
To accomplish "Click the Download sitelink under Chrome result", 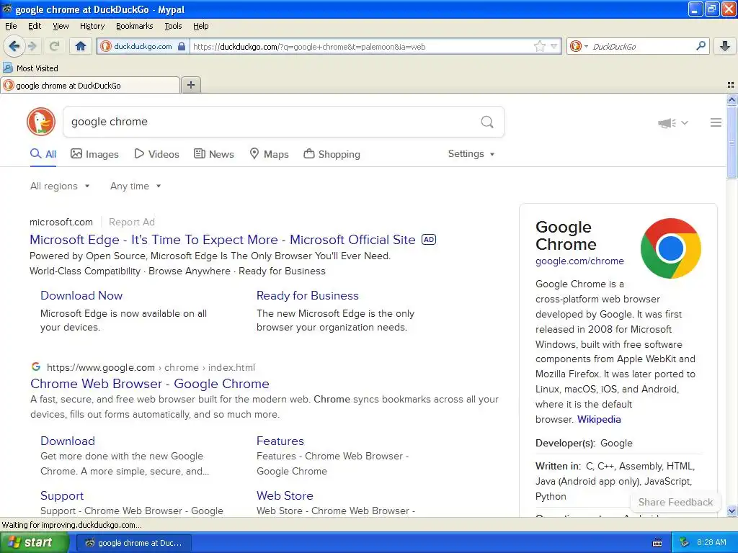I will (x=68, y=441).
